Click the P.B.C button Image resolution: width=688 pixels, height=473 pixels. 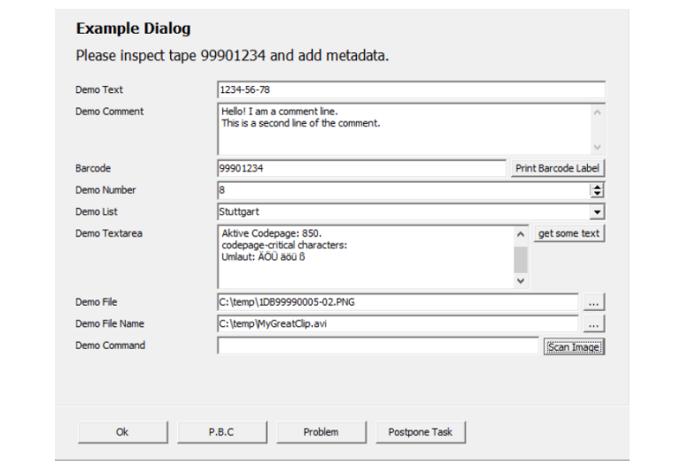(221, 432)
